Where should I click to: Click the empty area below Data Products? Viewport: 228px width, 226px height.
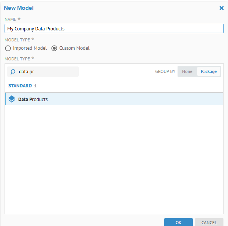click(x=114, y=160)
